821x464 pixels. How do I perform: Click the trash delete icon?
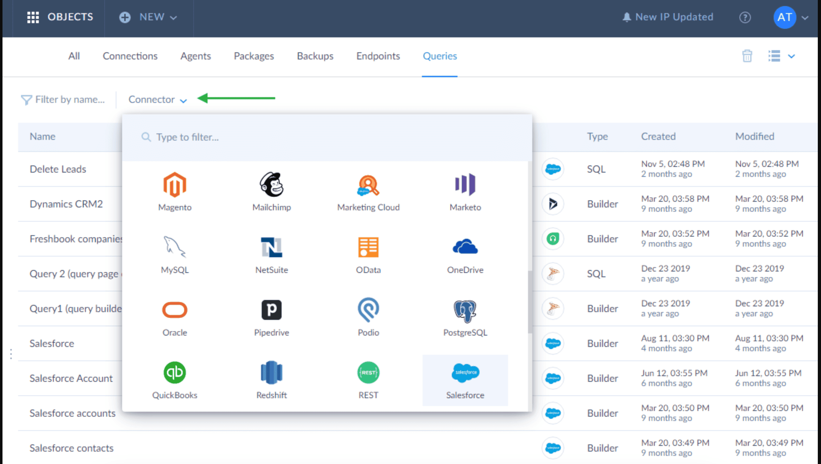click(x=747, y=56)
